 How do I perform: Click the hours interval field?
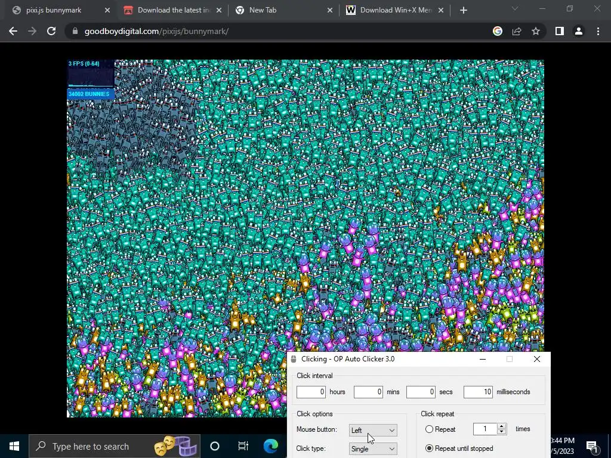point(311,392)
